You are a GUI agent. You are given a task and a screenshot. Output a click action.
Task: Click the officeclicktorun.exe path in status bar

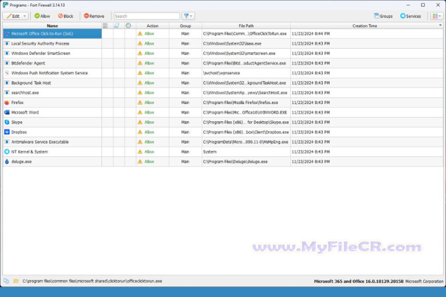[x=92, y=281]
